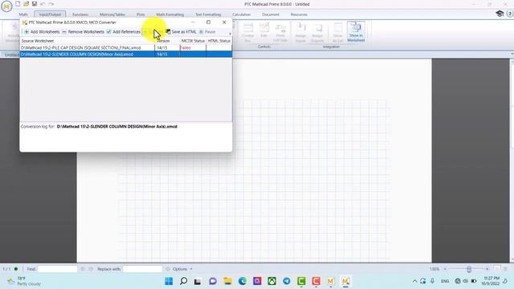This screenshot has width=514, height=289.
Task: Open the clock and date flyout
Action: coord(491,281)
